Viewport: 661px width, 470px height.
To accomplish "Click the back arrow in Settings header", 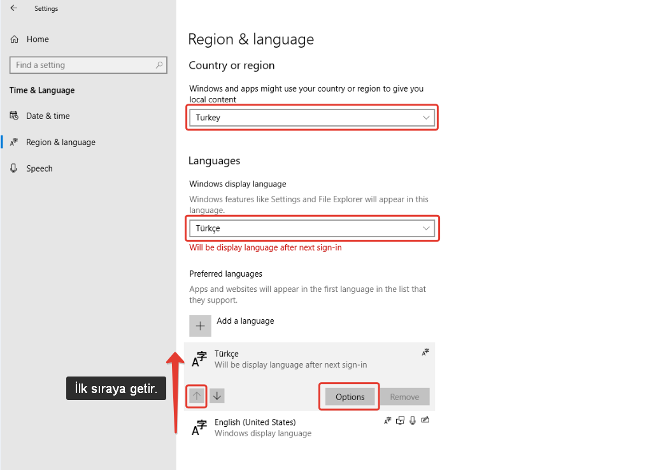I will pos(13,8).
